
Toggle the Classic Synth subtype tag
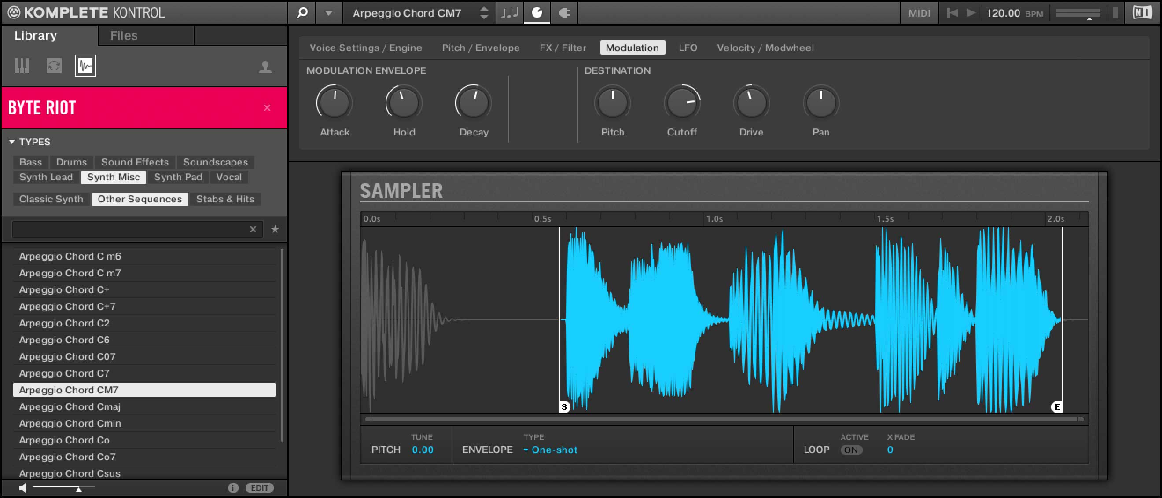(51, 199)
